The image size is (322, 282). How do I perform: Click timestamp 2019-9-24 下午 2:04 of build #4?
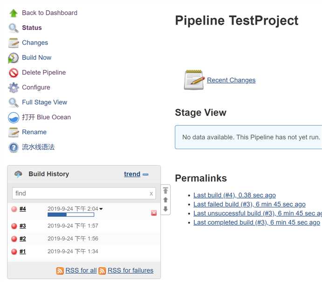tap(73, 209)
